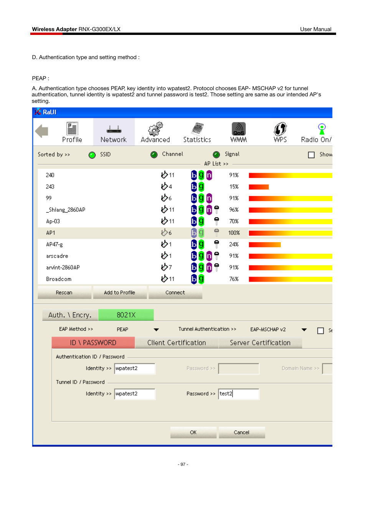Click the key icon in Ap-03 row
Viewport: 366px width, 518px height.
tap(217, 221)
